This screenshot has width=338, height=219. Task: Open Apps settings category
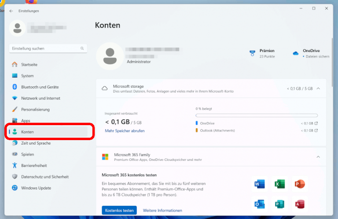point(48,121)
